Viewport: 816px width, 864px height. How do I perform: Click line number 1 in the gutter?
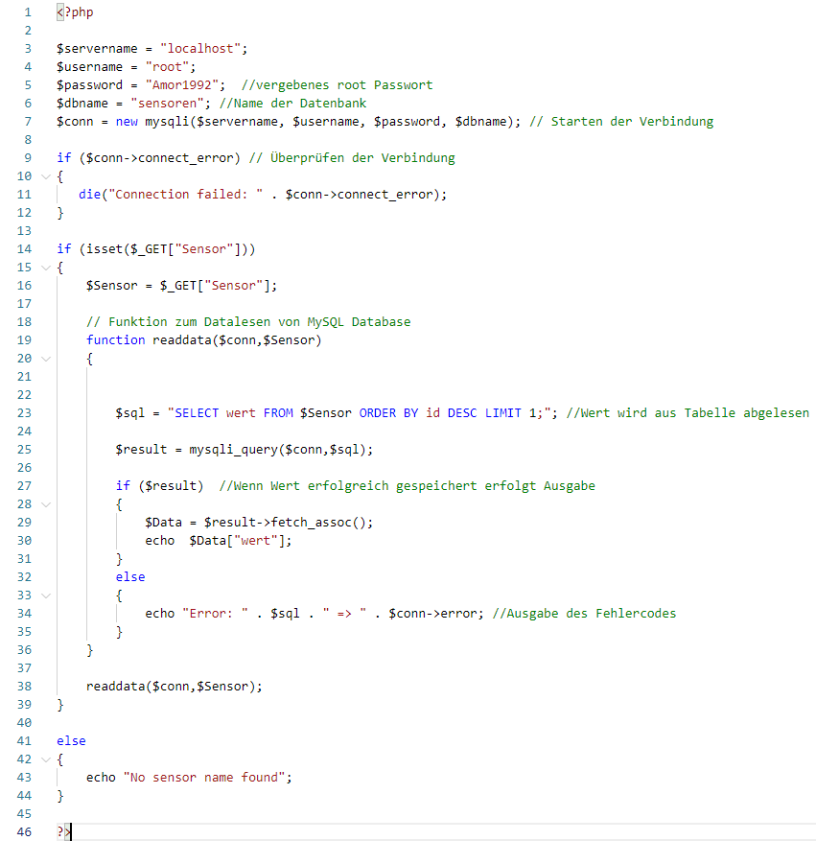(x=28, y=12)
